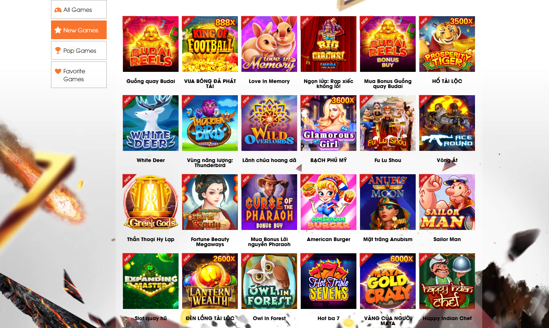Screen dimensions: 549x328
Task: Click the heart icon in Favorite Games
Action: (58, 71)
